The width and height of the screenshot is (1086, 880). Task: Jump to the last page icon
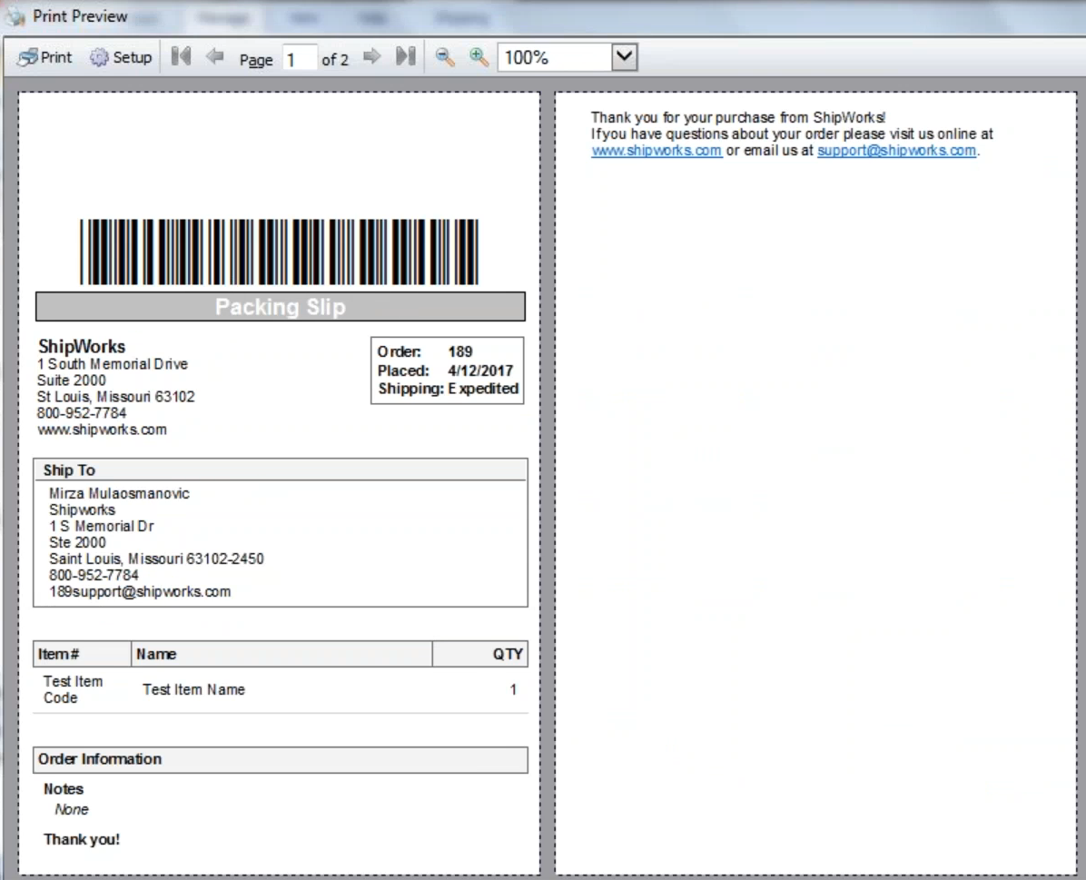pos(404,55)
